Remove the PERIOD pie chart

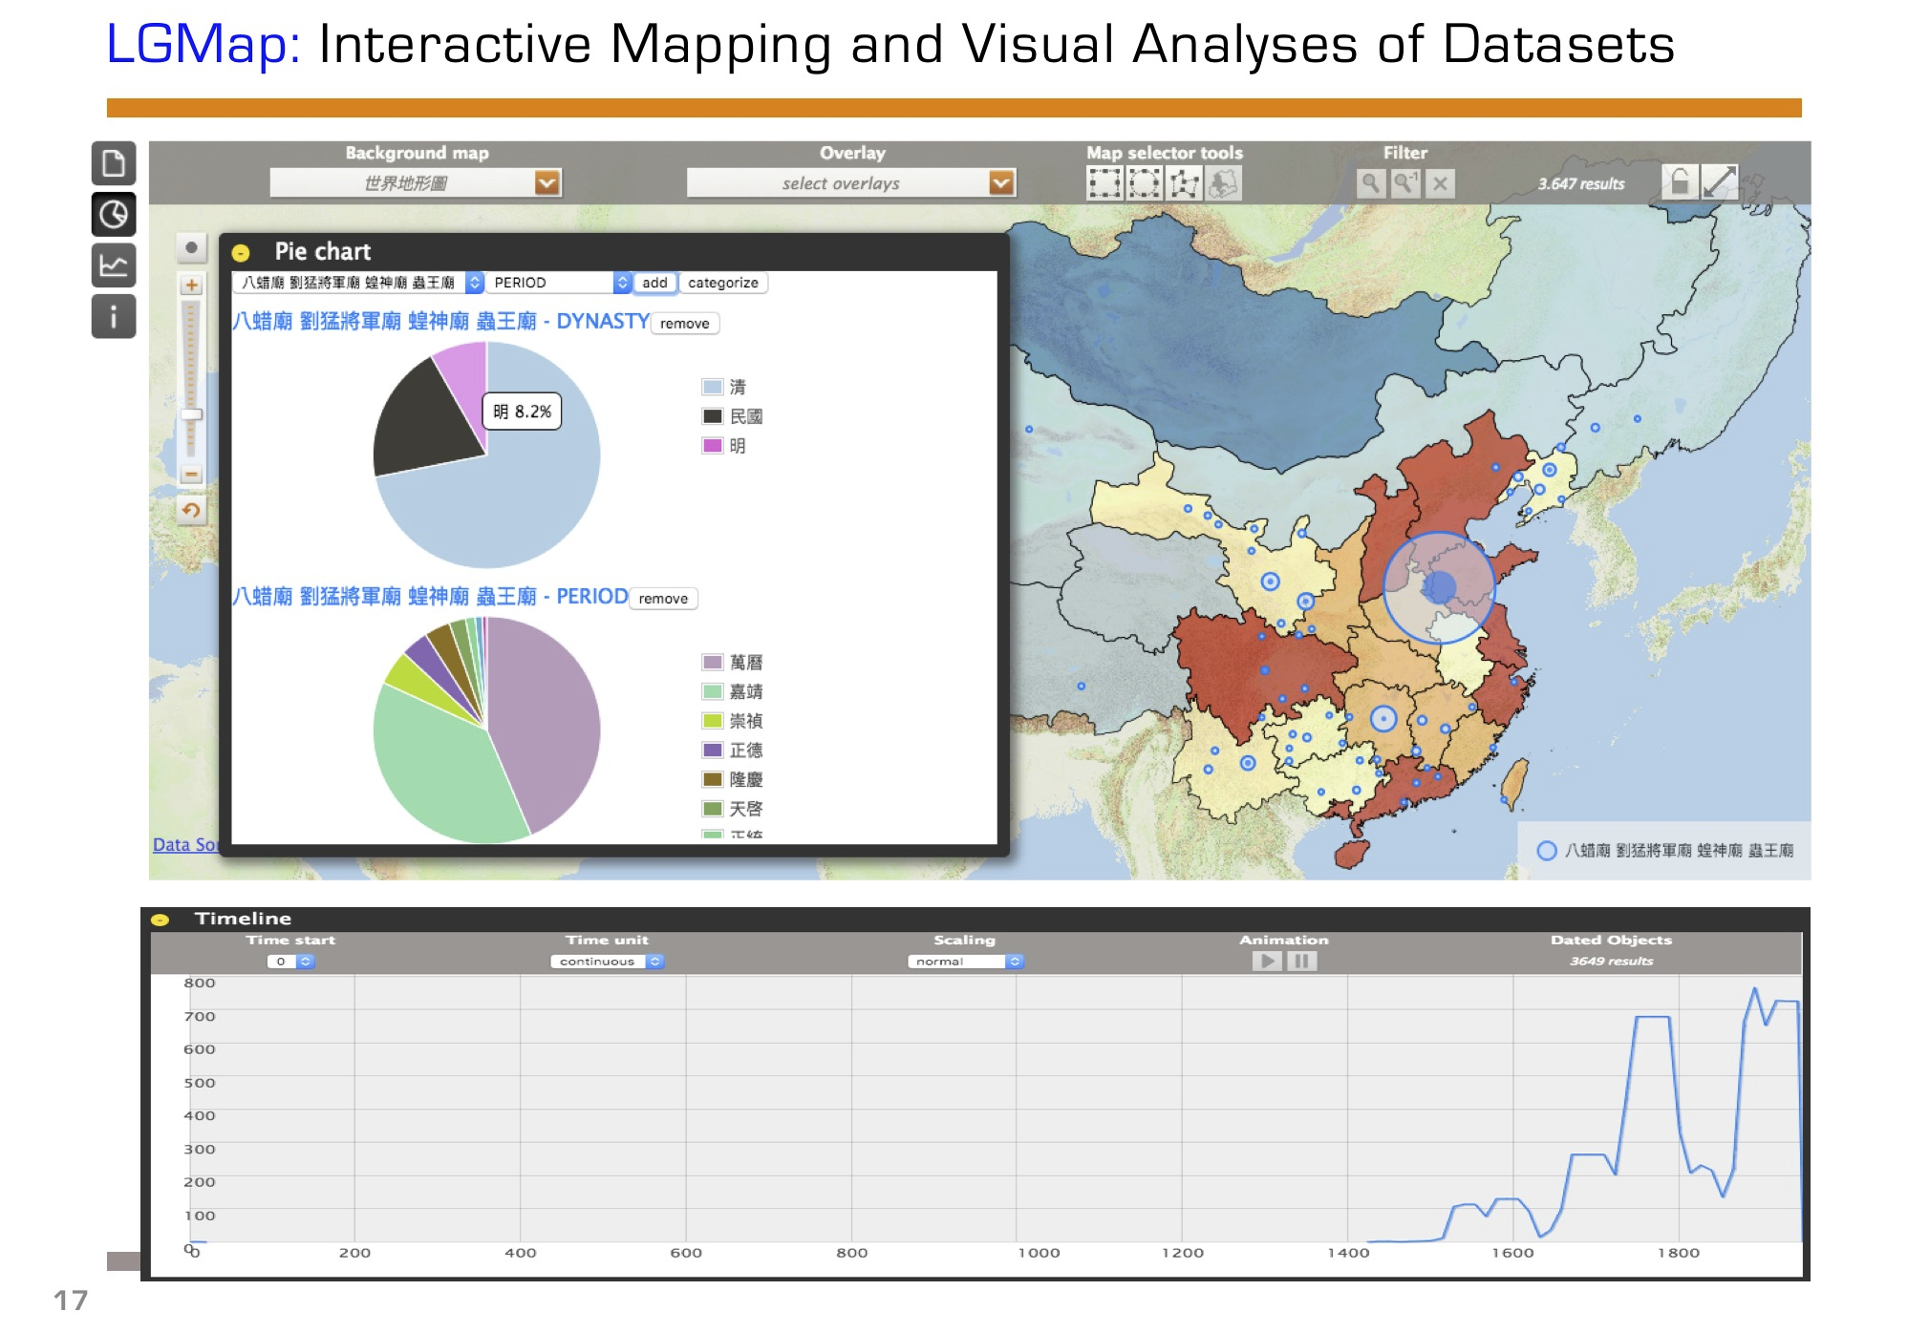pyautogui.click(x=663, y=599)
